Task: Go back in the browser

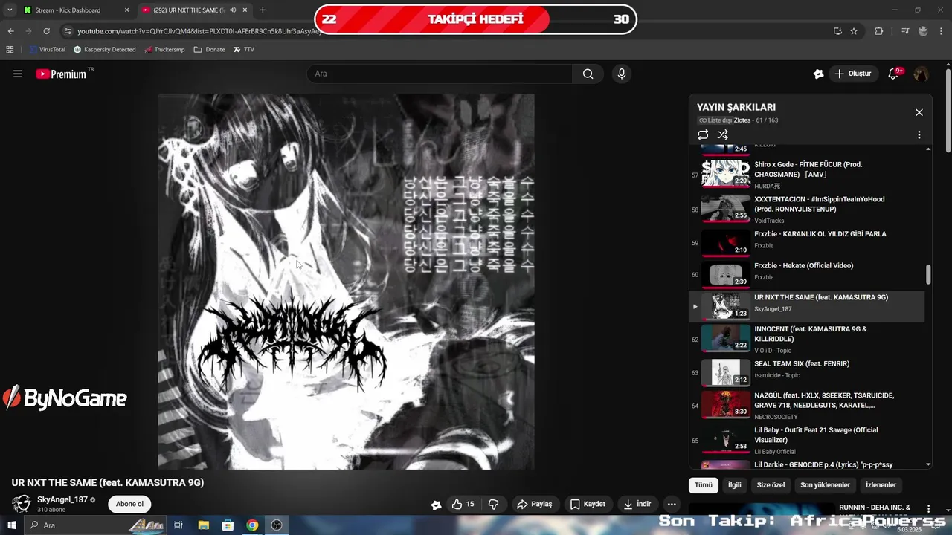Action: (10, 31)
